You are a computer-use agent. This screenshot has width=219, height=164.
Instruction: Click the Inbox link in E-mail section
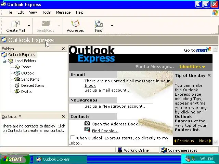90,85
